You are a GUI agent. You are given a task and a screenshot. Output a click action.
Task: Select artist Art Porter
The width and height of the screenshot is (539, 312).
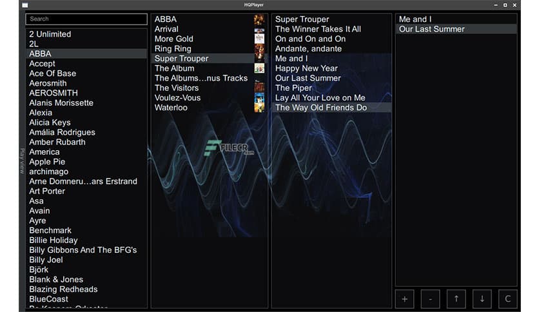[x=86, y=191]
